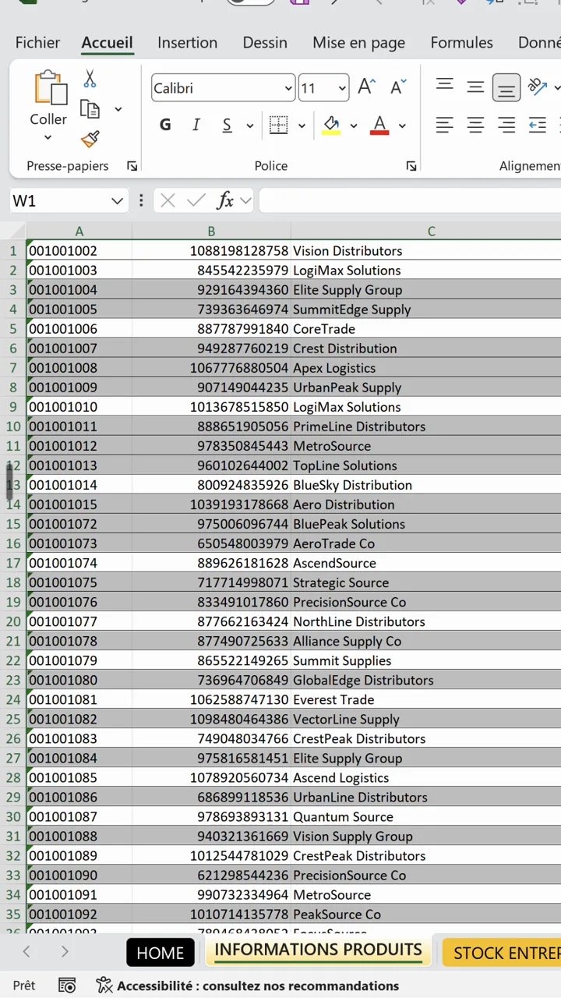Open the Name Box W1 dropdown
The width and height of the screenshot is (561, 998).
point(117,201)
